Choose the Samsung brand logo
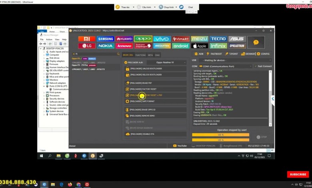The image size is (312, 188). tap(106, 39)
